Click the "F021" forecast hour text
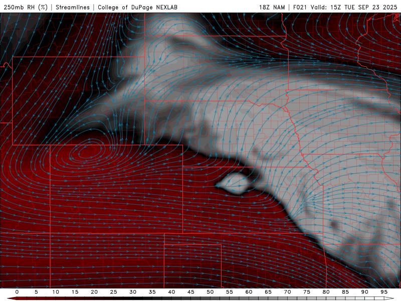This screenshot has height=301, width=401. (300, 7)
